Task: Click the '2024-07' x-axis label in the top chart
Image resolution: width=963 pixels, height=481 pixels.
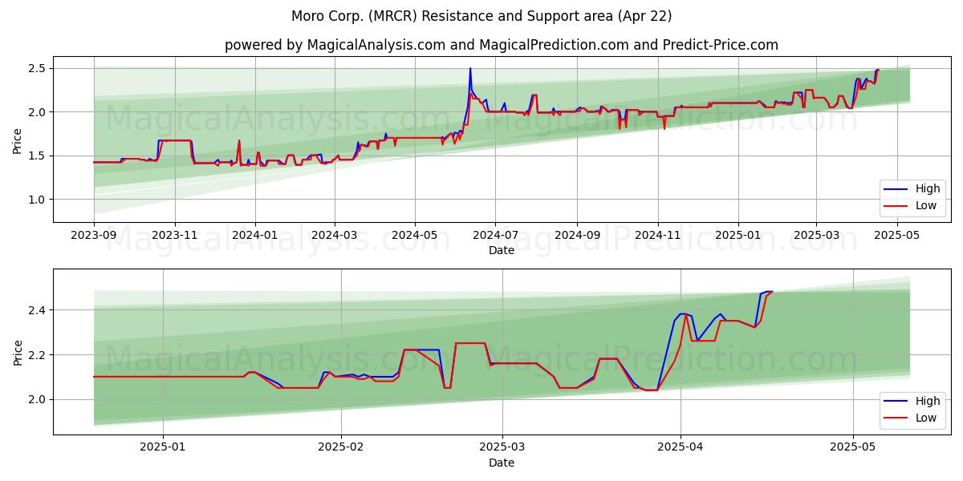Action: click(x=495, y=236)
